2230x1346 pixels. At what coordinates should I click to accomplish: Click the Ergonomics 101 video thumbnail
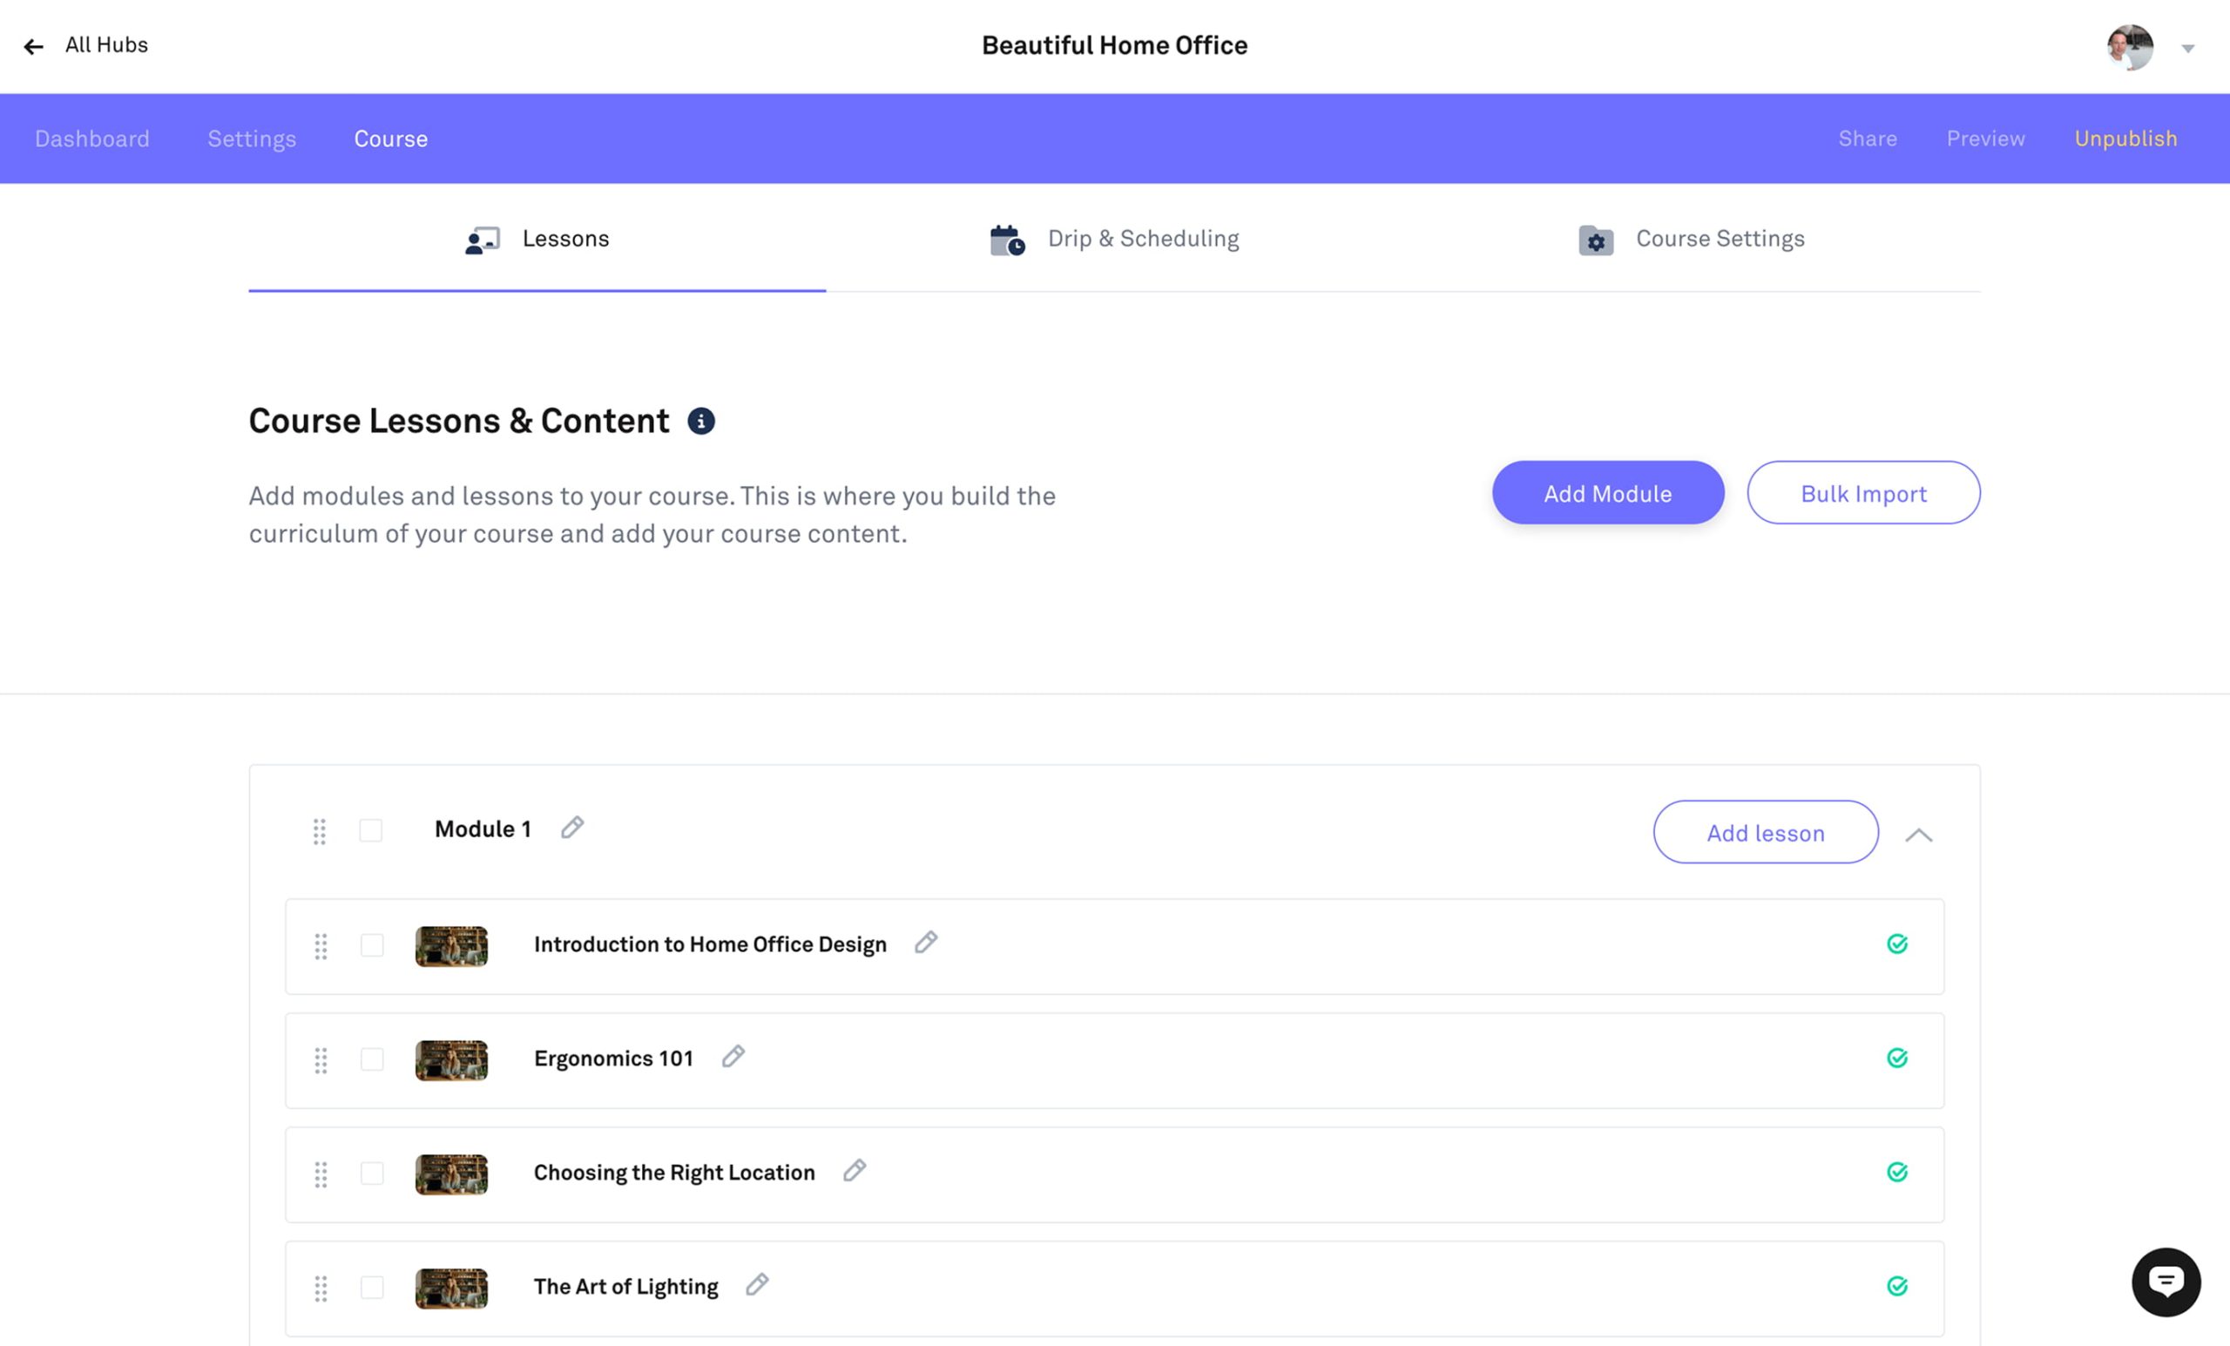click(450, 1060)
